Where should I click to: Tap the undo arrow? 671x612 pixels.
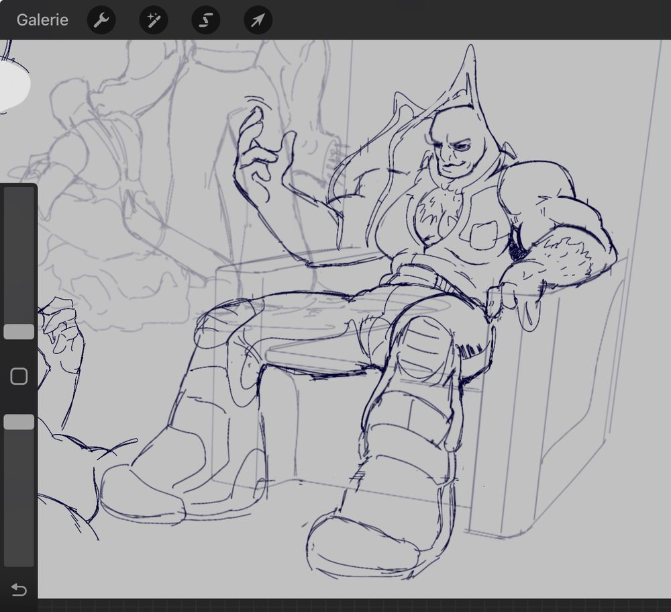coord(19,590)
